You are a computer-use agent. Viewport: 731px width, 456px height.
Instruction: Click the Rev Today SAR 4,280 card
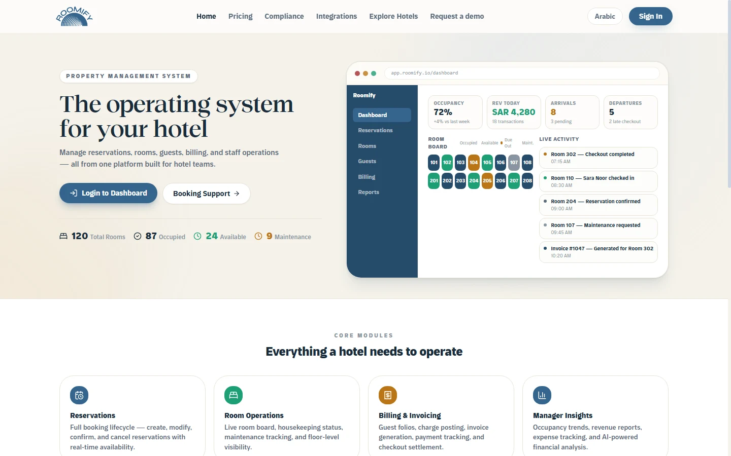(514, 112)
